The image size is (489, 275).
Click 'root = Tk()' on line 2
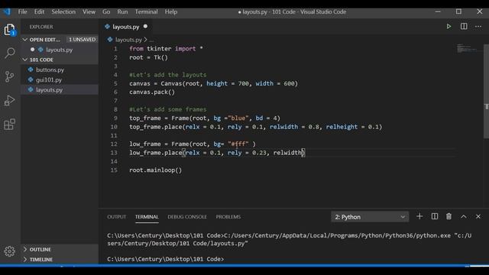click(148, 57)
